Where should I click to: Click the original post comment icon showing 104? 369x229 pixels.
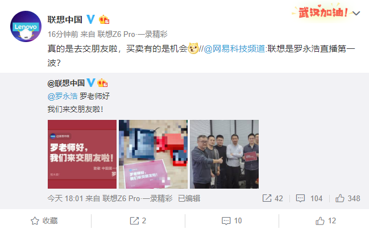tap(300, 198)
